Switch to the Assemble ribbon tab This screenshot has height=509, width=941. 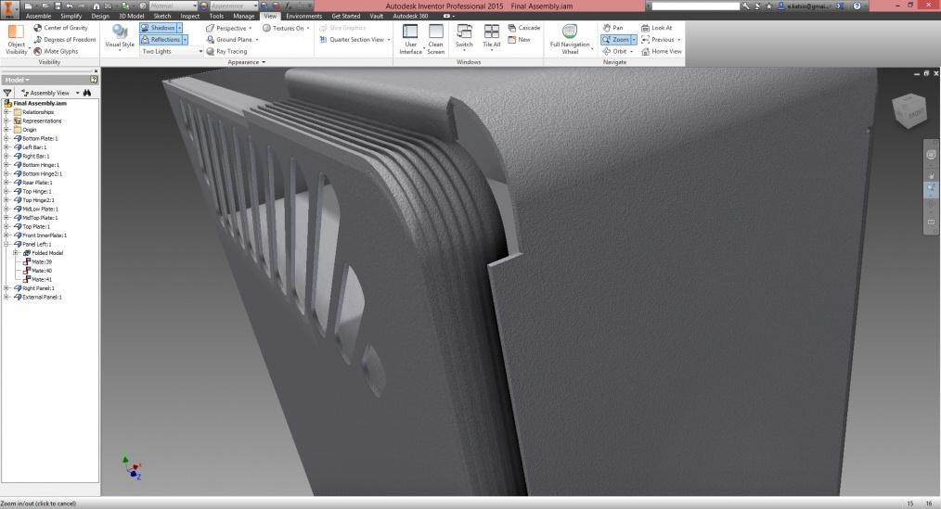pyautogui.click(x=38, y=16)
